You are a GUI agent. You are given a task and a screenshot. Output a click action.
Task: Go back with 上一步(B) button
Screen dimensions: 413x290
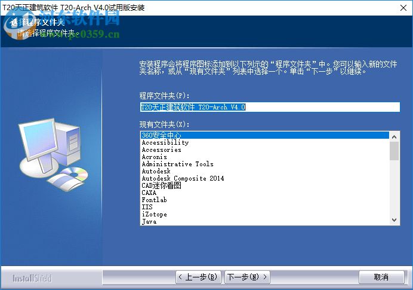point(198,277)
